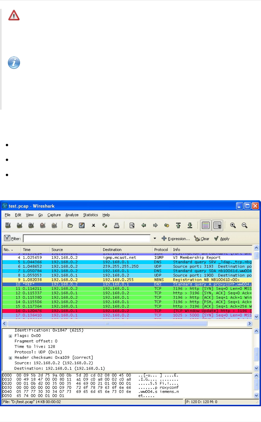Click the zoom out magnifier icon
The image size is (261, 422).
tap(244, 225)
